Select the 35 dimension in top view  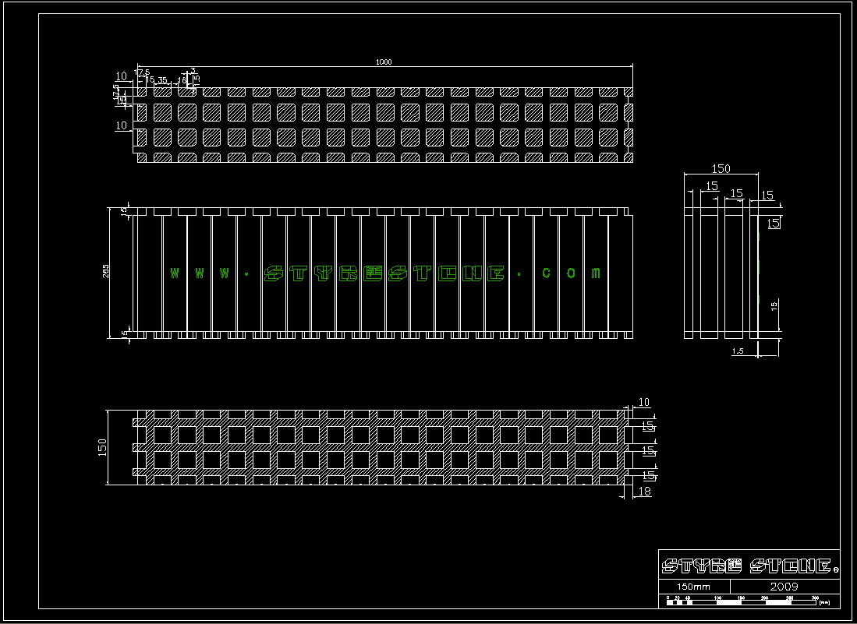(162, 80)
